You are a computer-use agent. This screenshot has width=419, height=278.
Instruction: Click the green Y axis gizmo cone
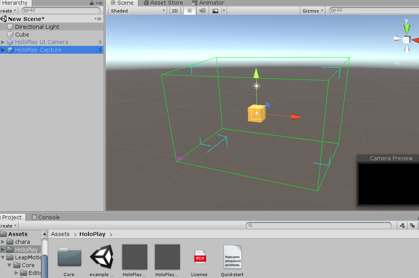tap(407, 29)
